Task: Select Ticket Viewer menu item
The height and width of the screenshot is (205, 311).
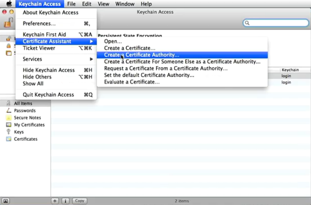Action: point(56,48)
